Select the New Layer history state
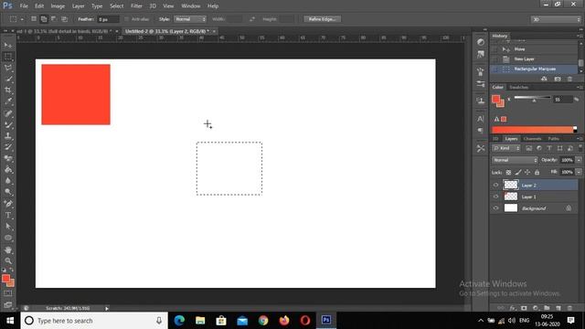585x329 pixels. pos(534,58)
